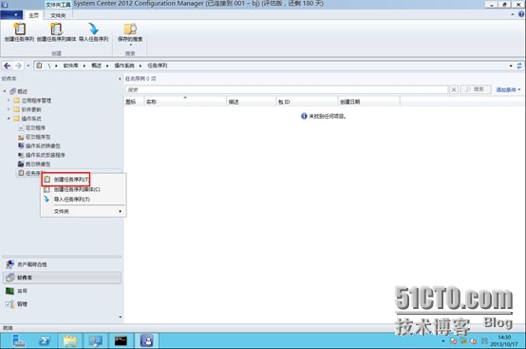Click the 描述 column header
526x349 pixels.
[251, 102]
